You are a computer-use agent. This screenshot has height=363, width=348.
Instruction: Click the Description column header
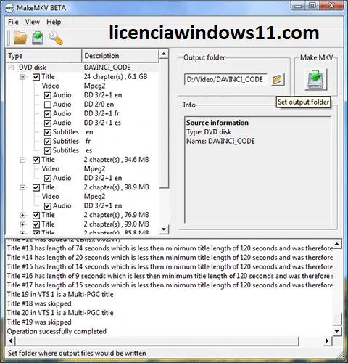pos(120,56)
